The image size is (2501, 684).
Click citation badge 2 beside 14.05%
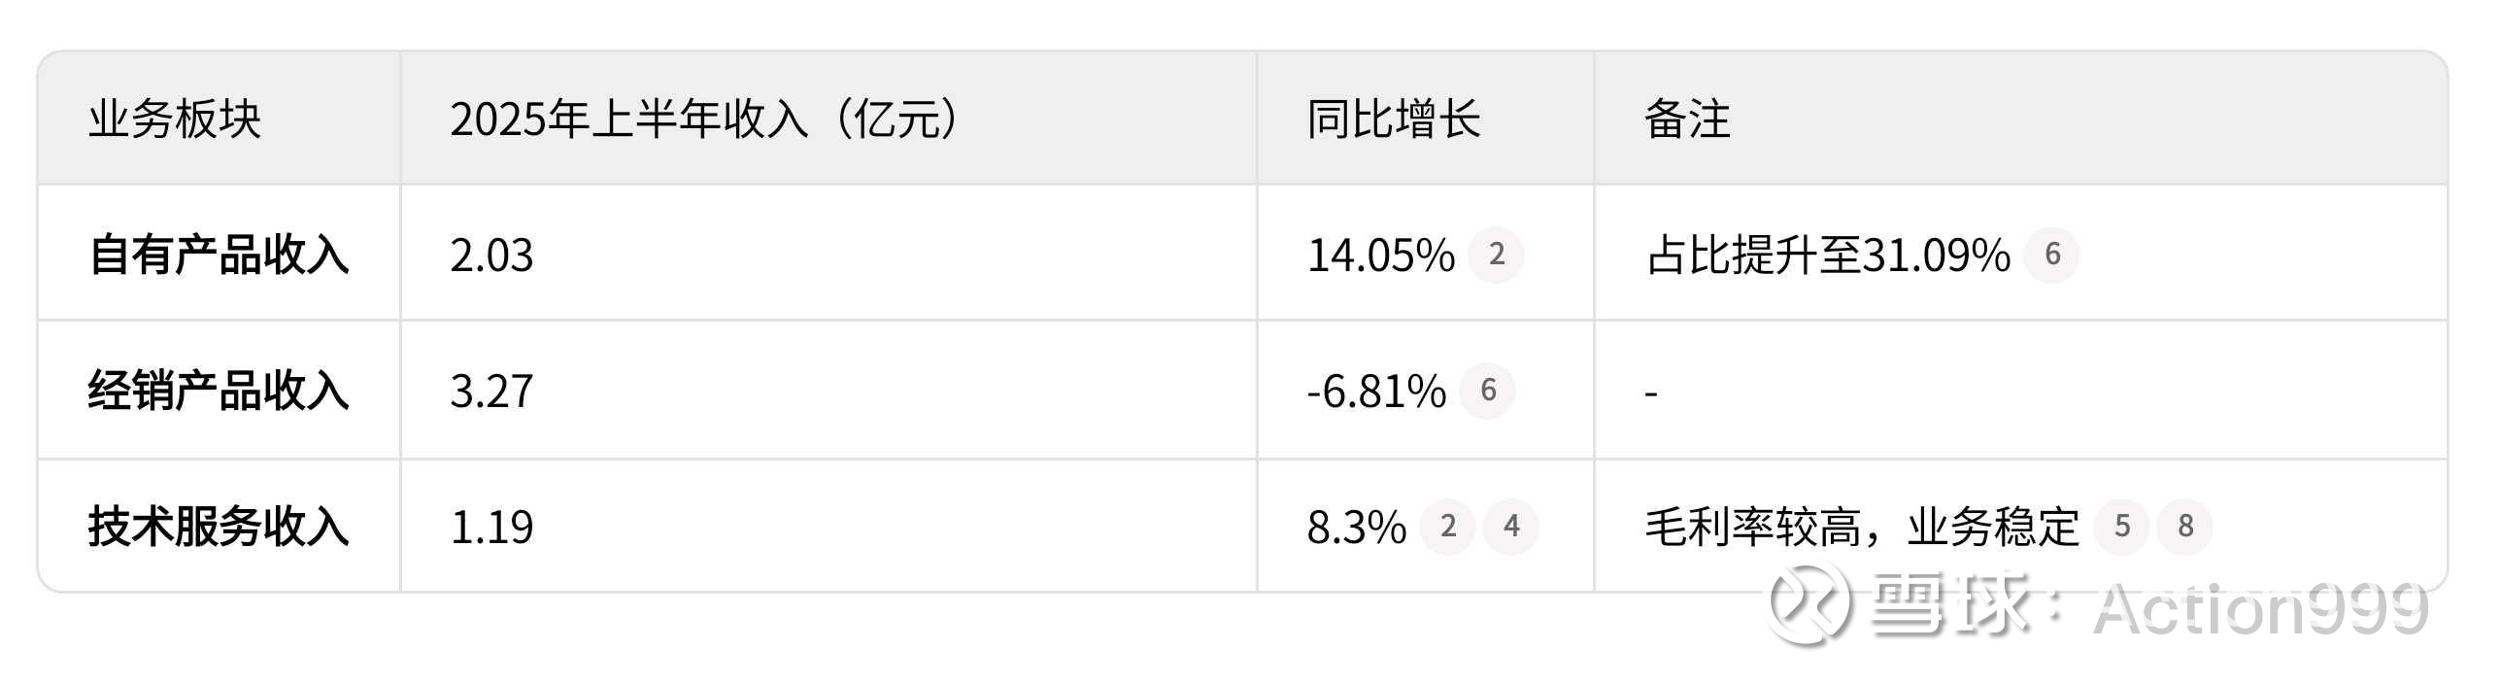pyautogui.click(x=1496, y=255)
